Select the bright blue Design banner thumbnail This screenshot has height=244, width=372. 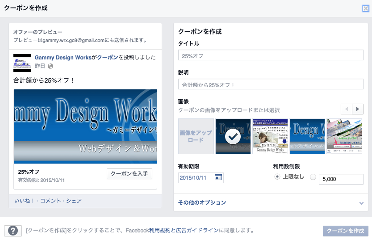pos(307,136)
